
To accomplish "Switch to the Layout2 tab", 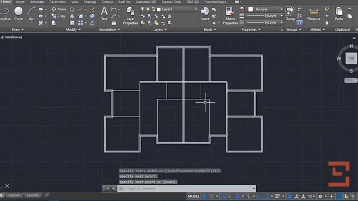I will (33, 195).
